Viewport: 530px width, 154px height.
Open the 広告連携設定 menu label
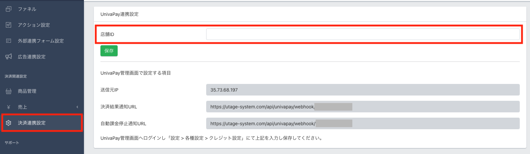click(32, 57)
